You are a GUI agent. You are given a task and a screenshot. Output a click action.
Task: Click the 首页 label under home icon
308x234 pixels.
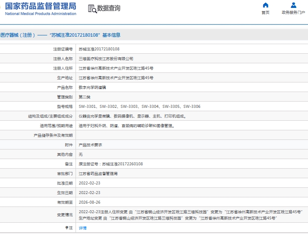pos(265,12)
